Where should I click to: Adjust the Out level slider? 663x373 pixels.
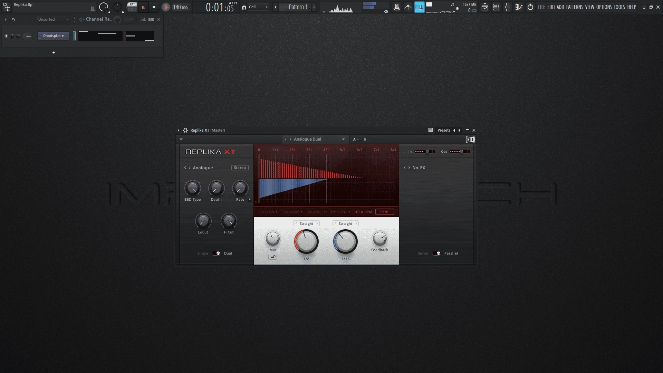click(x=460, y=152)
